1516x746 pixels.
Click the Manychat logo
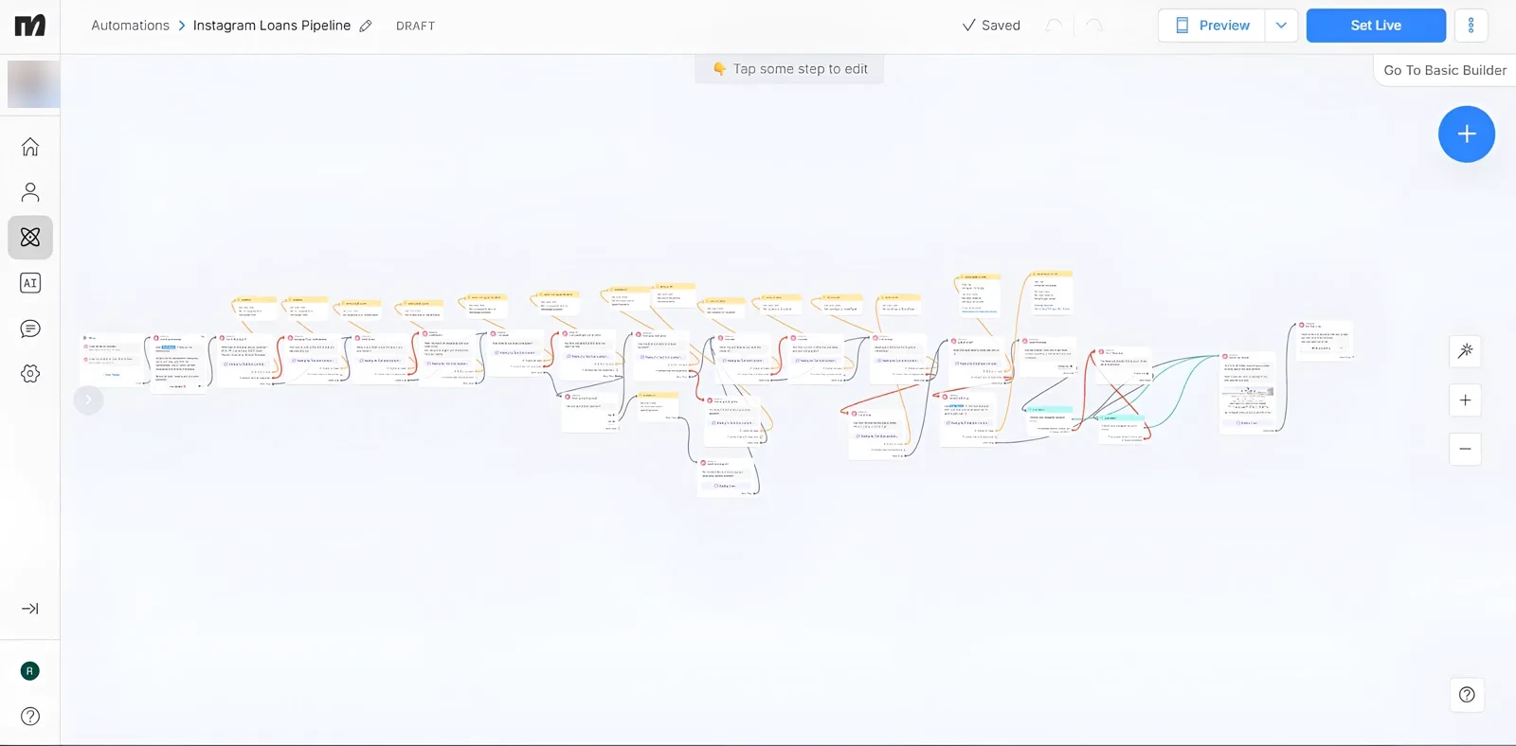pyautogui.click(x=30, y=26)
